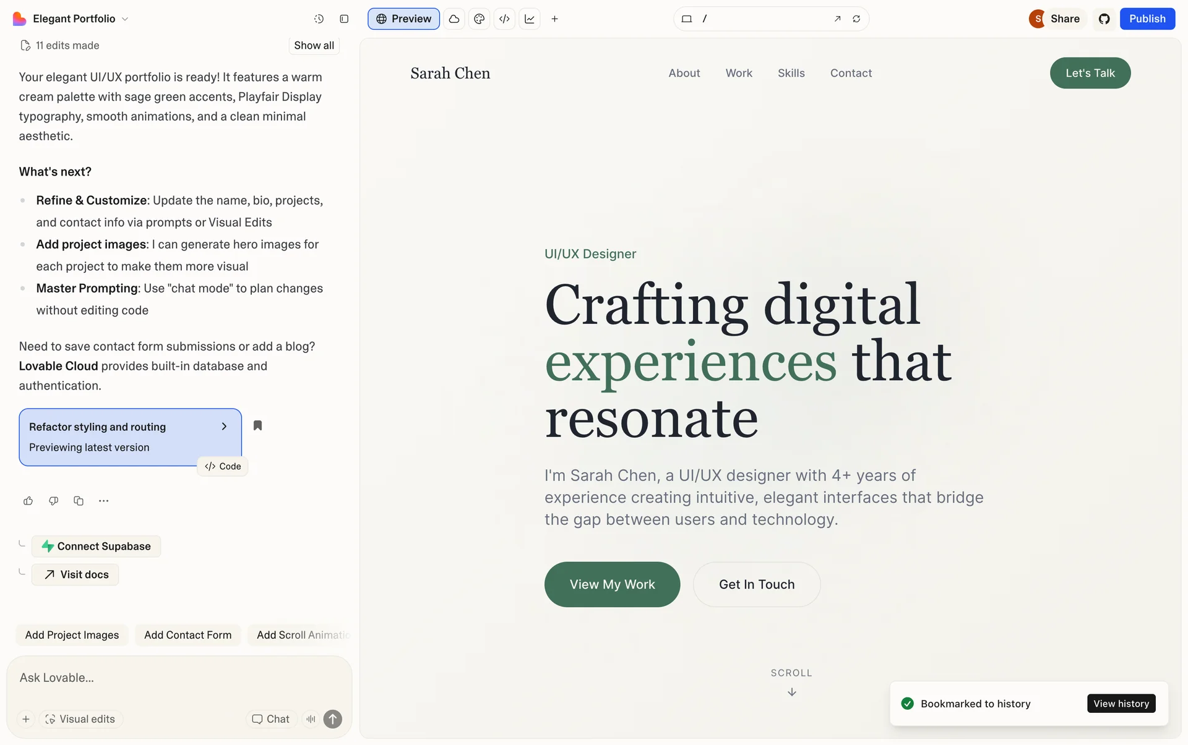The height and width of the screenshot is (745, 1188).
Task: Click the View history button
Action: (1121, 704)
